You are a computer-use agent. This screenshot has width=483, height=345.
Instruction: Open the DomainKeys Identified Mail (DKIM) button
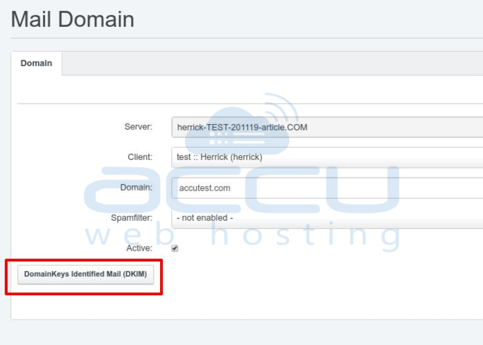(x=86, y=274)
